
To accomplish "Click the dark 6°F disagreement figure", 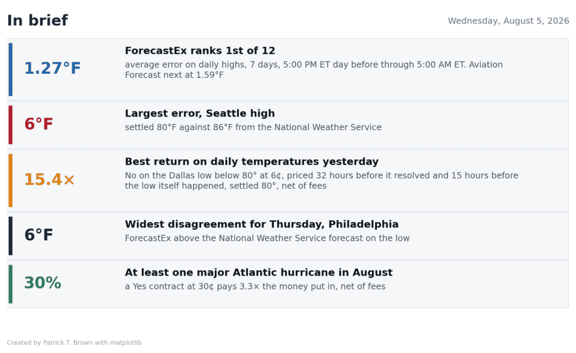I will point(39,235).
